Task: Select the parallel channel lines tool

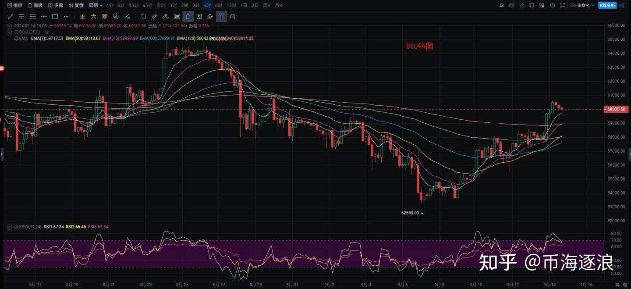Action: [21, 17]
